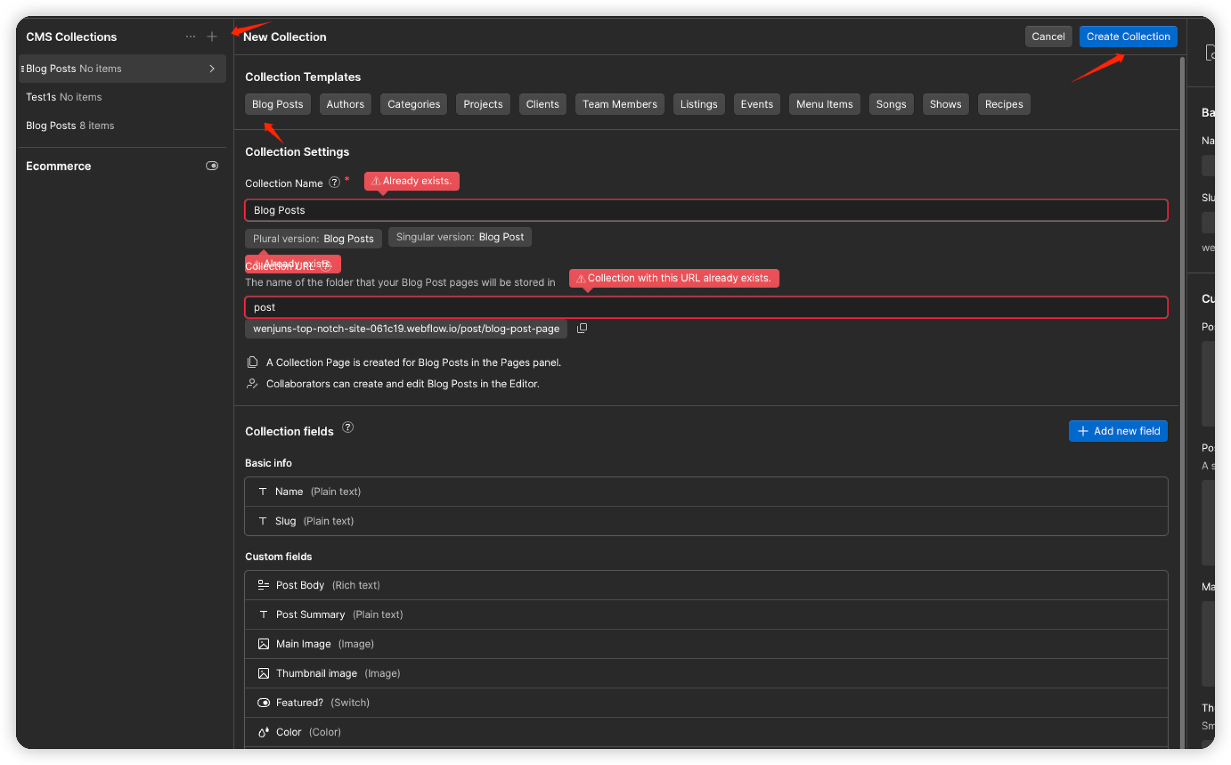
Task: Open the Test1s collection
Action: [122, 97]
